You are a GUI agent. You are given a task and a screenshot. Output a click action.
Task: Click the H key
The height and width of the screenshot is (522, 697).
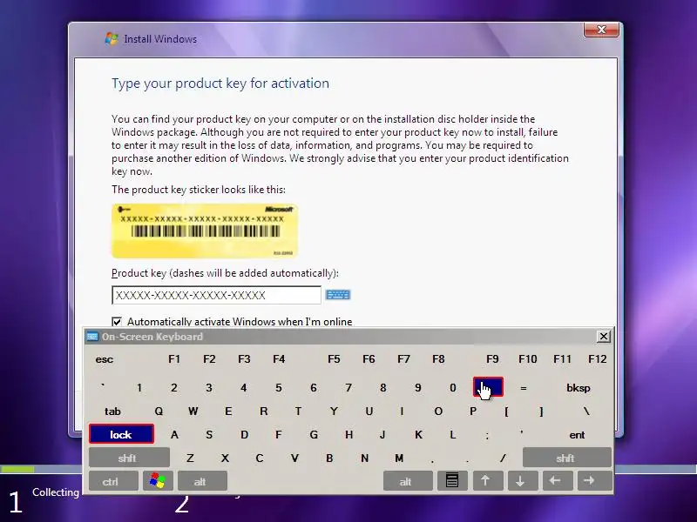(x=349, y=434)
